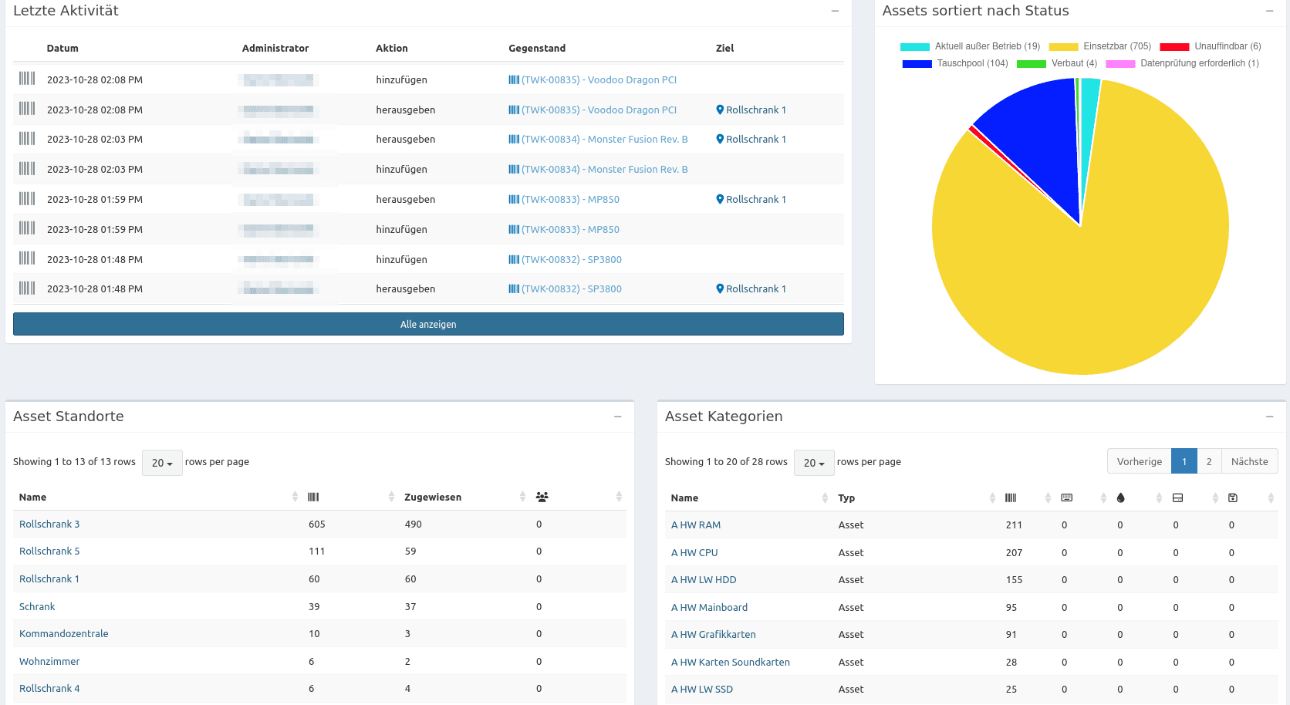This screenshot has width=1290, height=705.
Task: Toggle Unauffindbar legend entry
Action: click(x=1211, y=46)
